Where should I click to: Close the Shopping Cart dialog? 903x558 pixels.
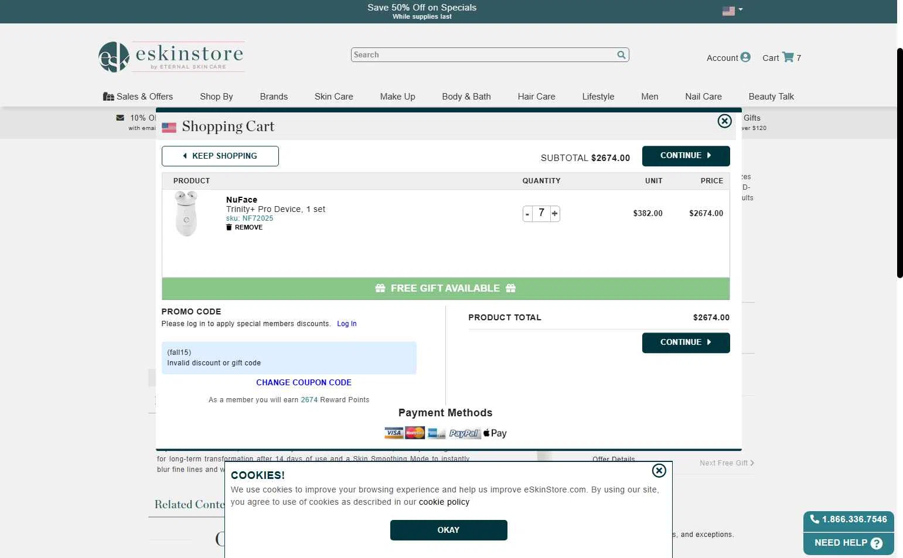tap(724, 121)
